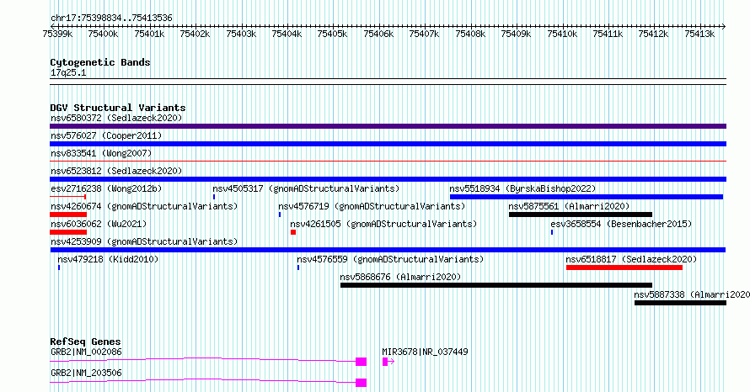Select the nsv5868676 (Almarri2020) label
Image resolution: width=750 pixels, height=392 pixels.
click(x=400, y=277)
